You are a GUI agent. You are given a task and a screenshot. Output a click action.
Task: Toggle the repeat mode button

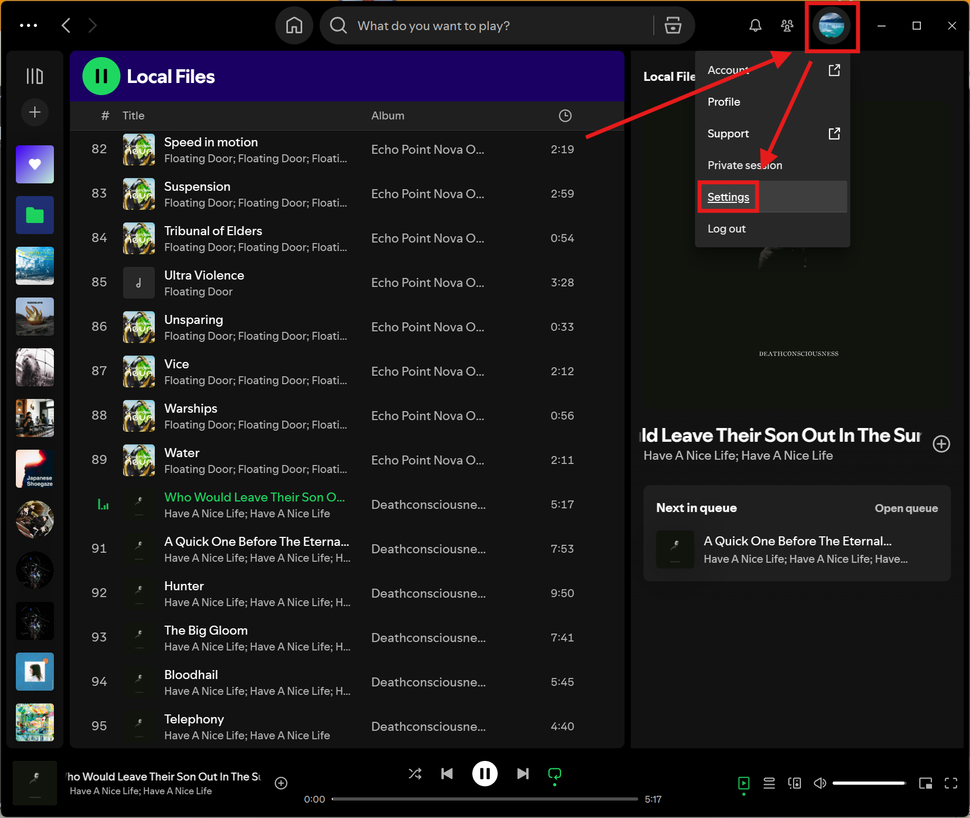[555, 774]
